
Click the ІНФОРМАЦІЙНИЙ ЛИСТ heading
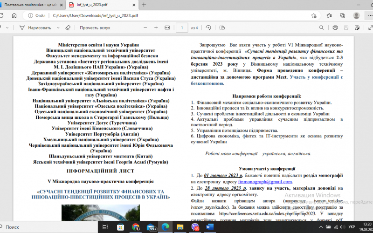[x=101, y=171]
